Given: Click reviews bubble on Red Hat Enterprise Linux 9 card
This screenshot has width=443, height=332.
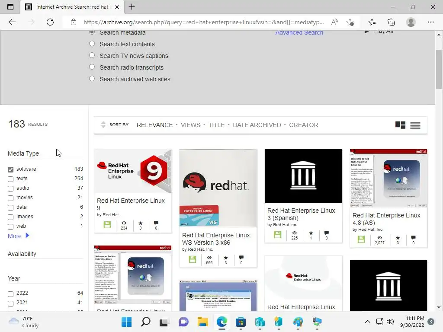Looking at the screenshot, I should click(x=156, y=223).
